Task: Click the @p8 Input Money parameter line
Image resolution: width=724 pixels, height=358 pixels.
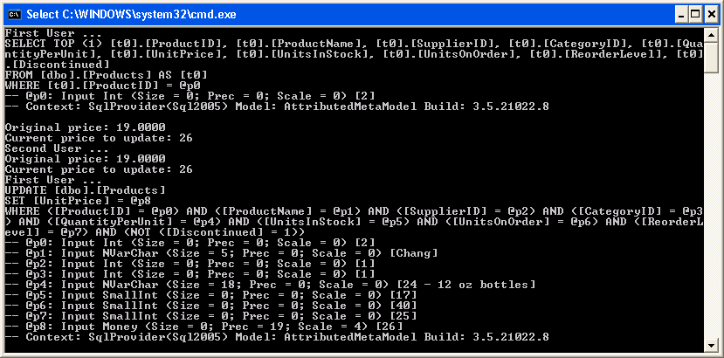Action: pyautogui.click(x=207, y=326)
